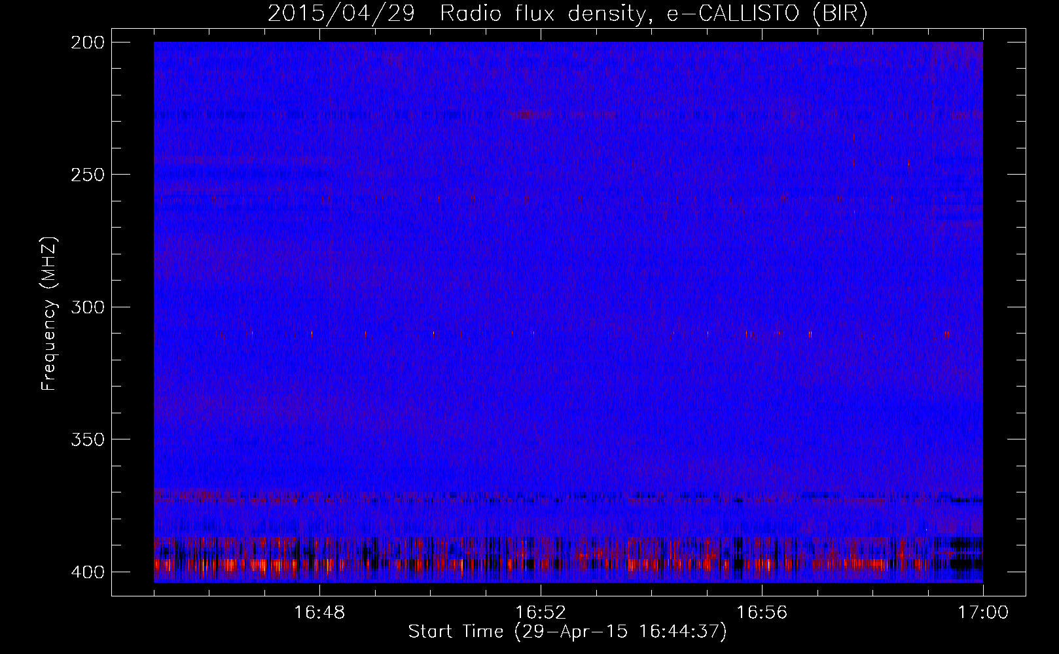Pick the 350 frequency tick label
Screen dimensions: 1059x654
(87, 439)
